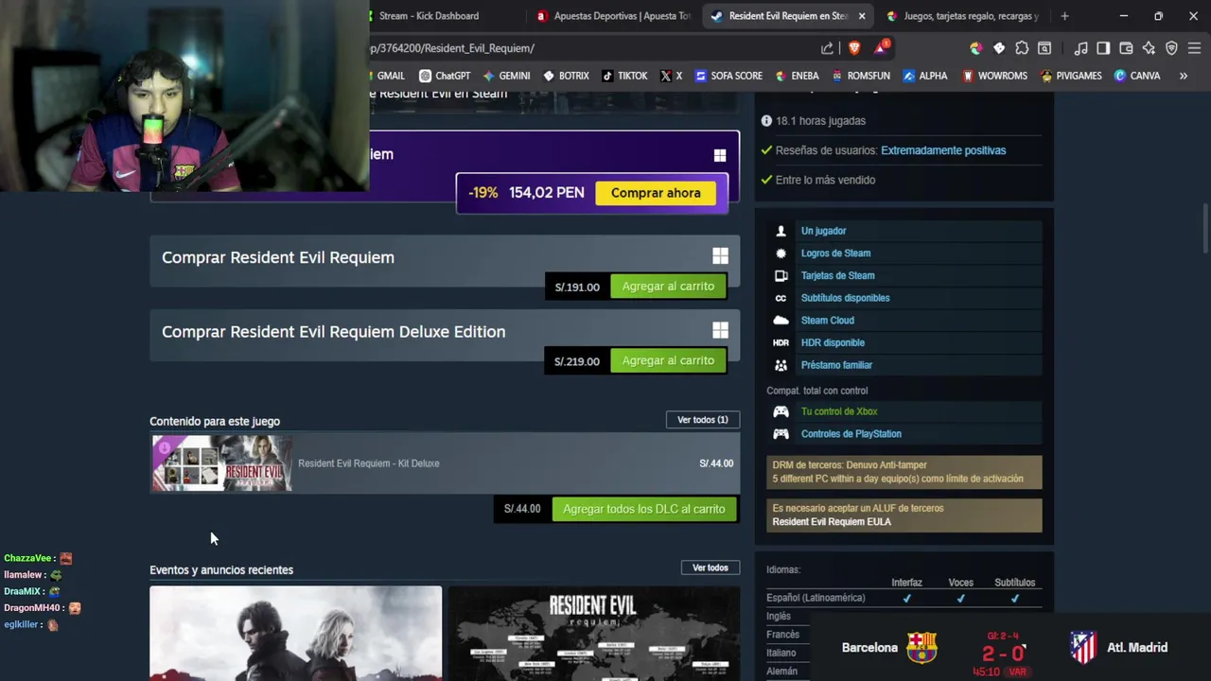
Task: Open Resident Evil Requiem - Kit Deluxe row
Action: click(445, 463)
